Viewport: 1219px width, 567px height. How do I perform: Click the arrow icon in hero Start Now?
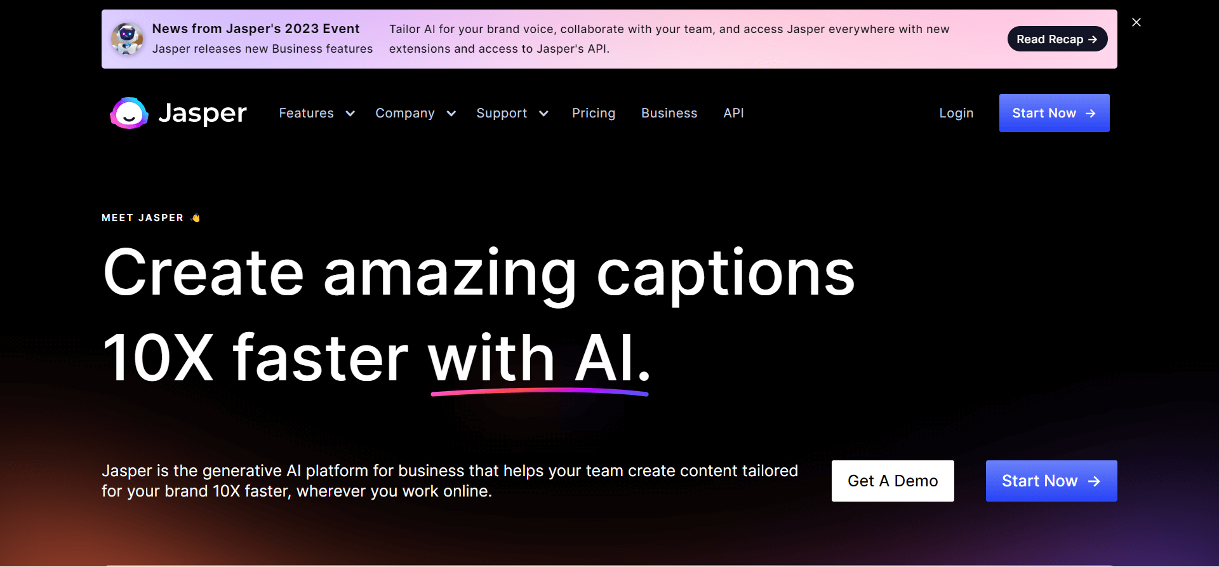[1094, 481]
